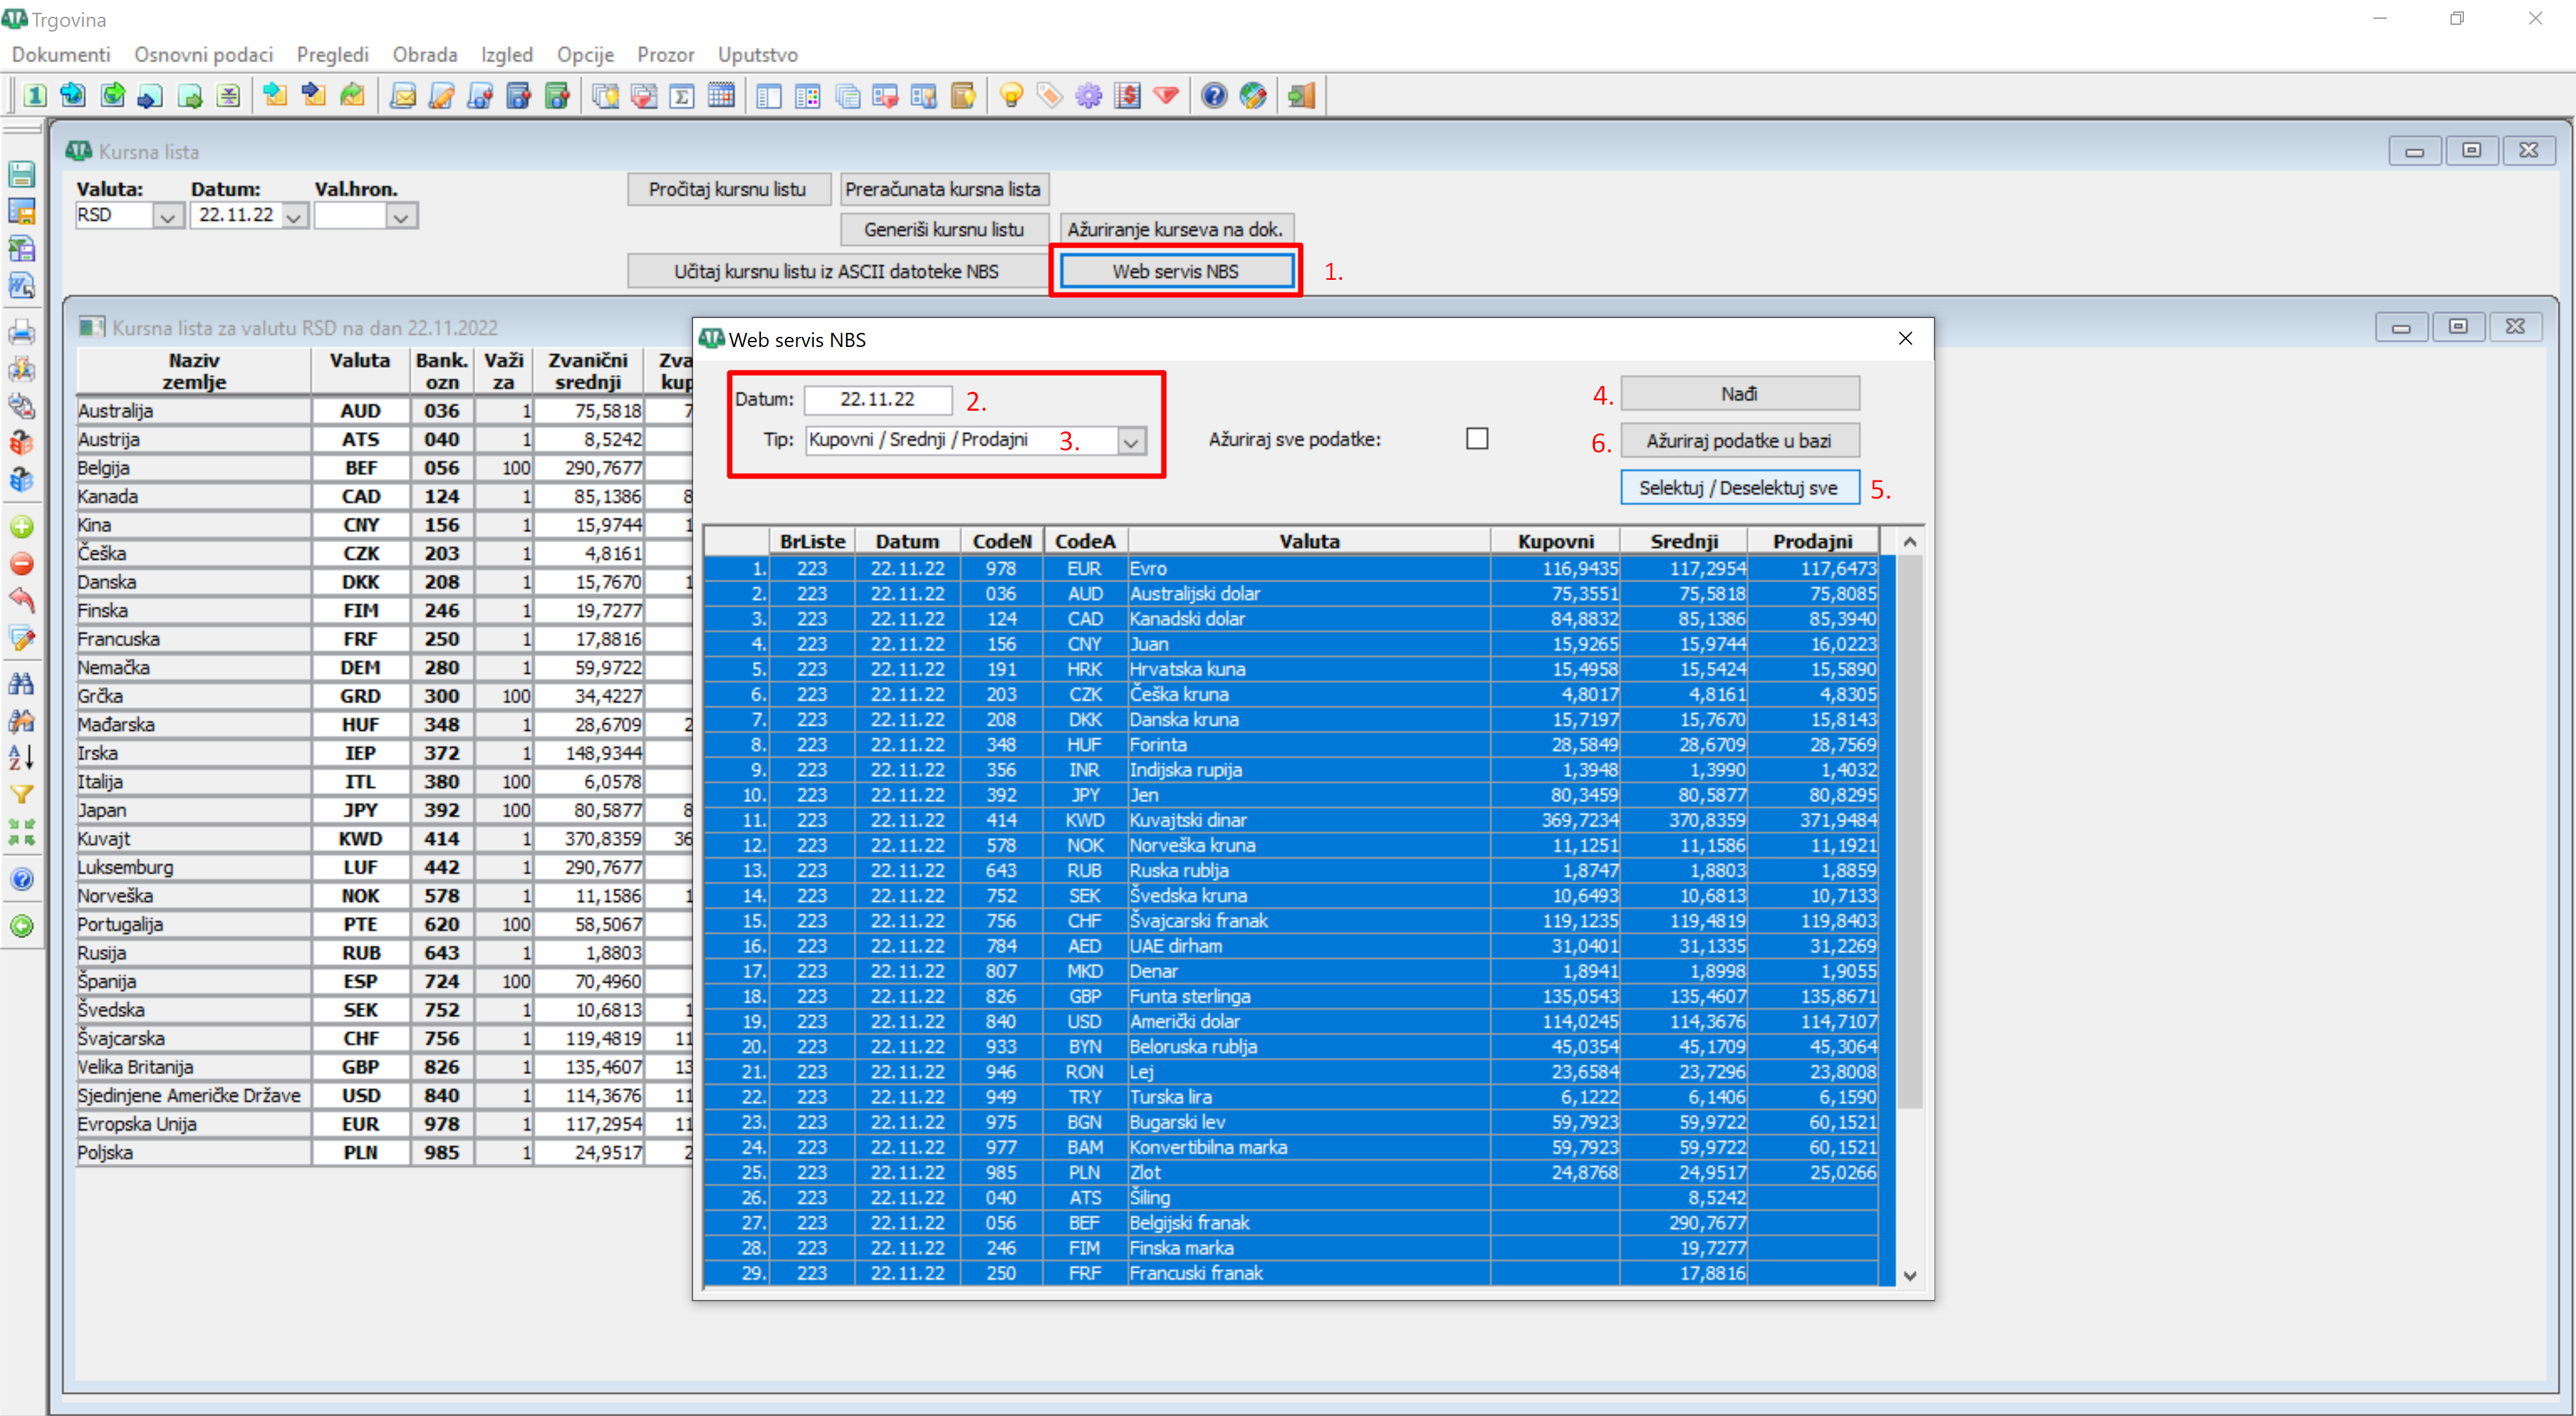Screen dimensions: 2576x1416
Task: Click the red minus delete icon
Action: point(22,564)
